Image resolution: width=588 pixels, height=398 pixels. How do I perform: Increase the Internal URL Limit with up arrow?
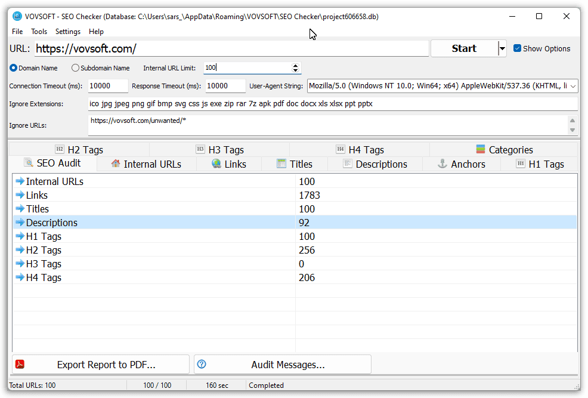296,65
